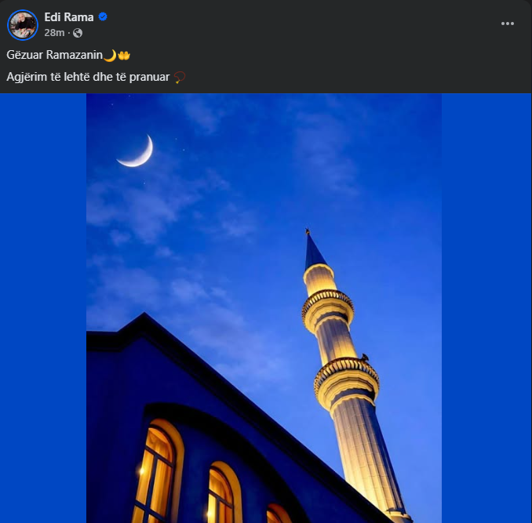
Task: Click the Edi Rama name link
Action: [x=69, y=17]
